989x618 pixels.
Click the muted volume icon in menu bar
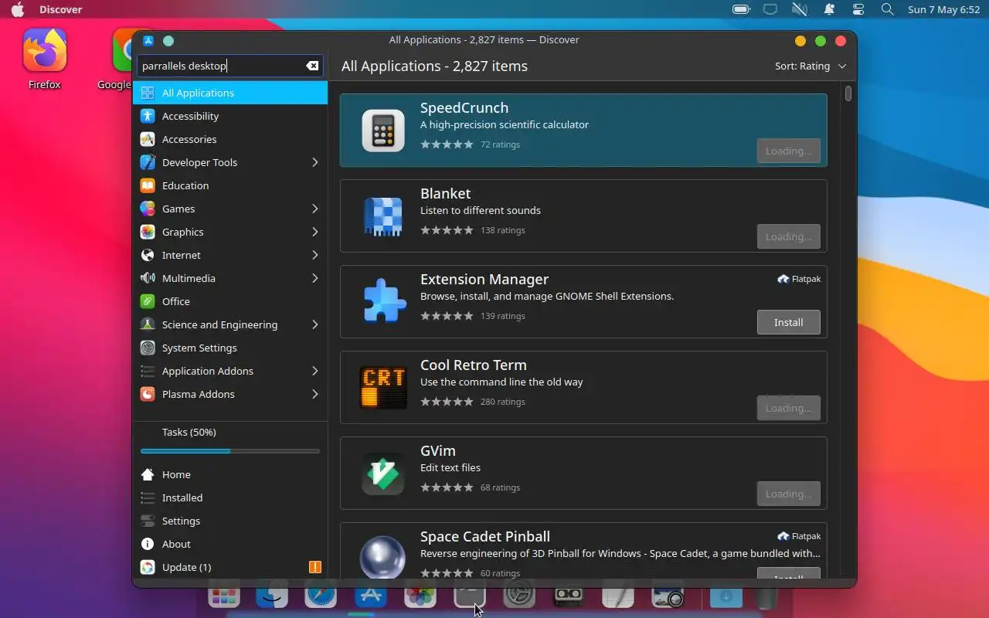click(x=800, y=9)
